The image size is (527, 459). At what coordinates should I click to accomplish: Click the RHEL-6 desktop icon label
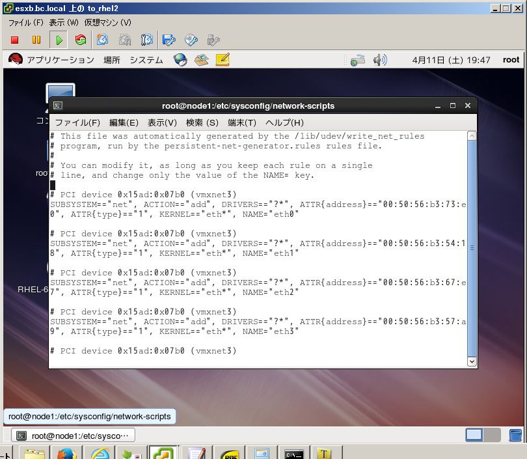click(33, 290)
